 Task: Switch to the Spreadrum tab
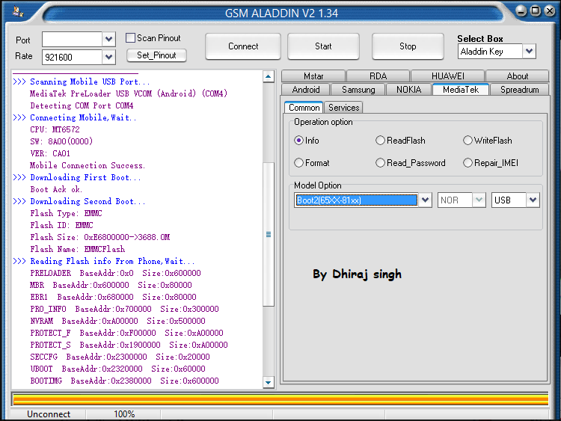click(520, 90)
